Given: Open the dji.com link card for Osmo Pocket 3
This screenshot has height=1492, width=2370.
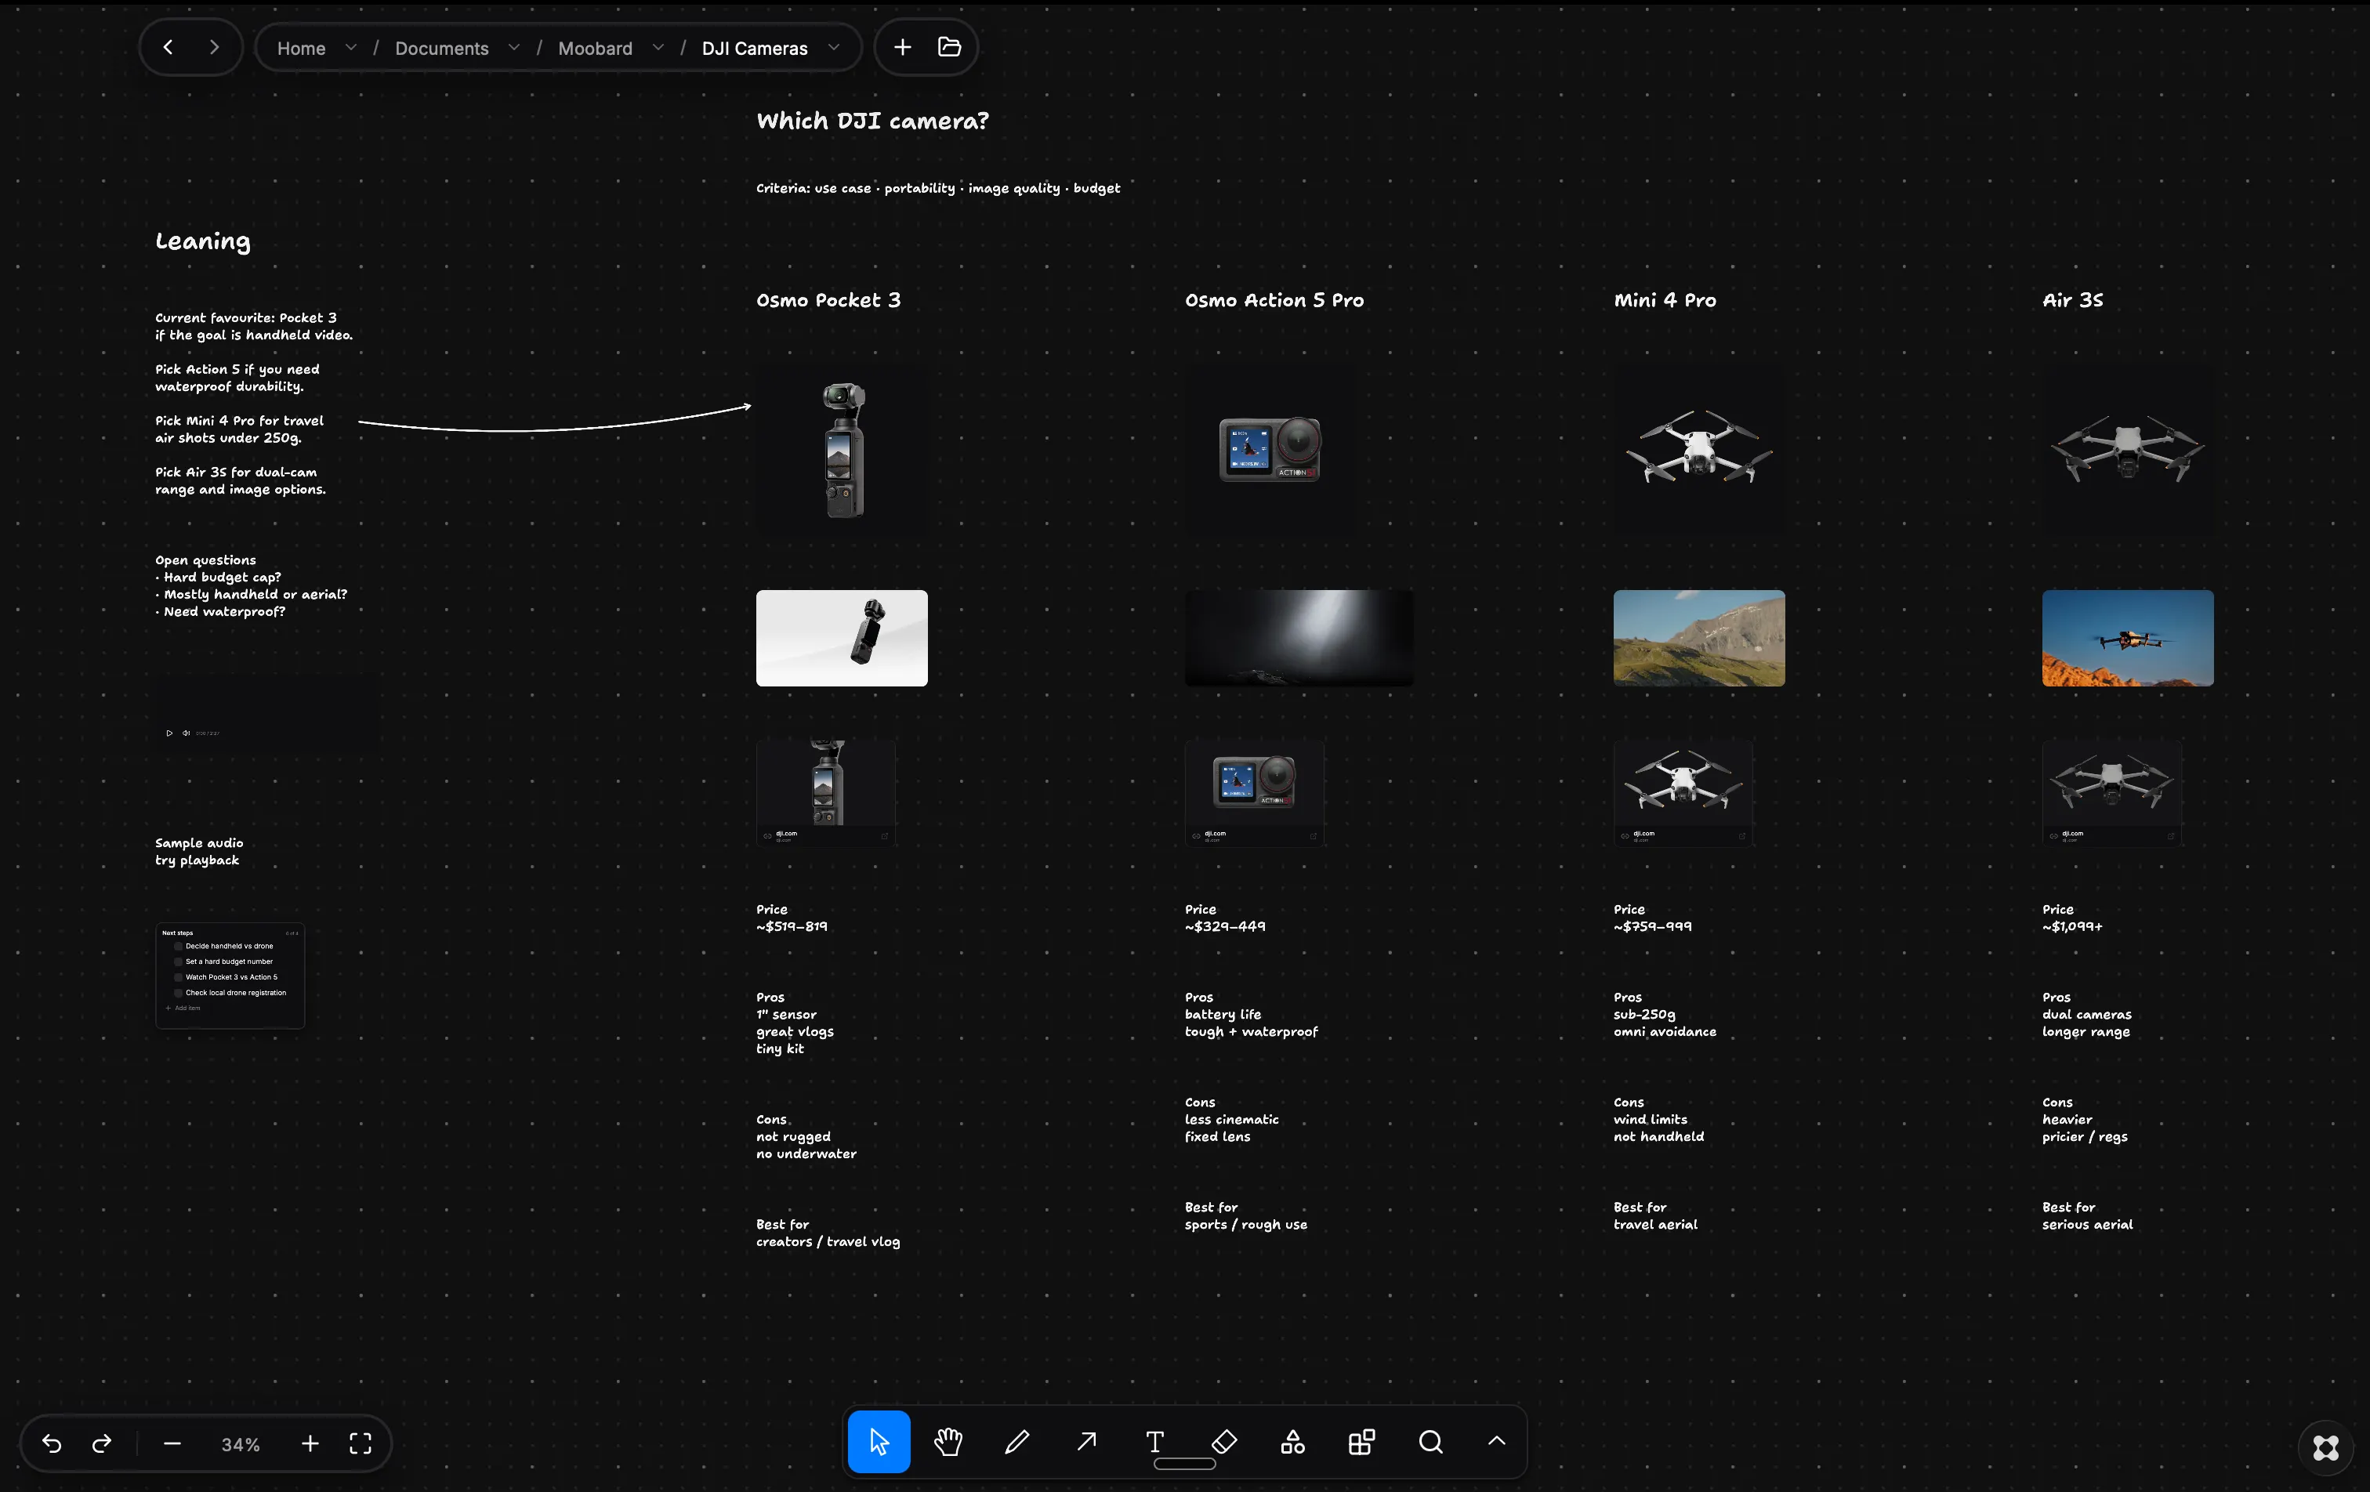Looking at the screenshot, I should point(826,793).
